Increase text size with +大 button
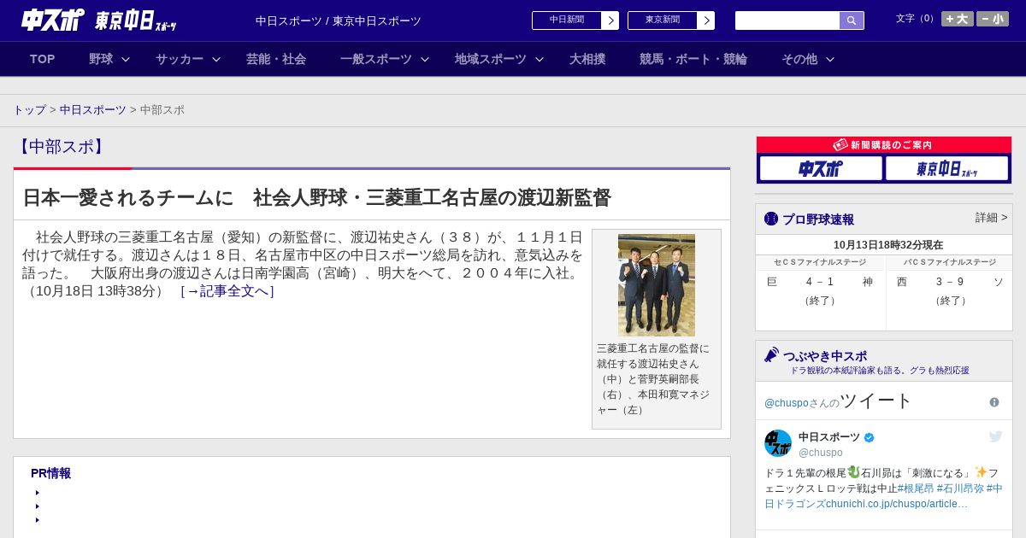This screenshot has width=1026, height=538. click(958, 19)
